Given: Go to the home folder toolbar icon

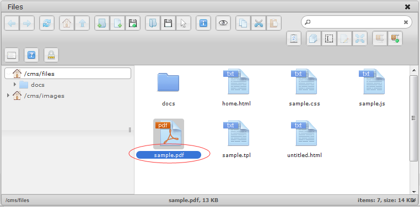Looking at the screenshot, I should coord(67,23).
